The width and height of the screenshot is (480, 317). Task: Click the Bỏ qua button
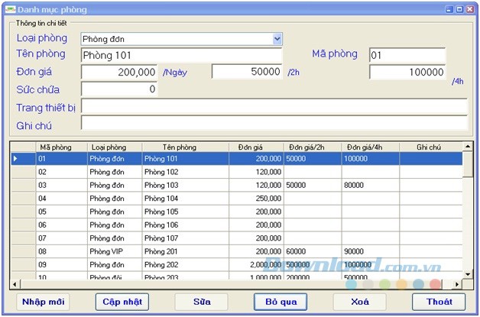281,302
